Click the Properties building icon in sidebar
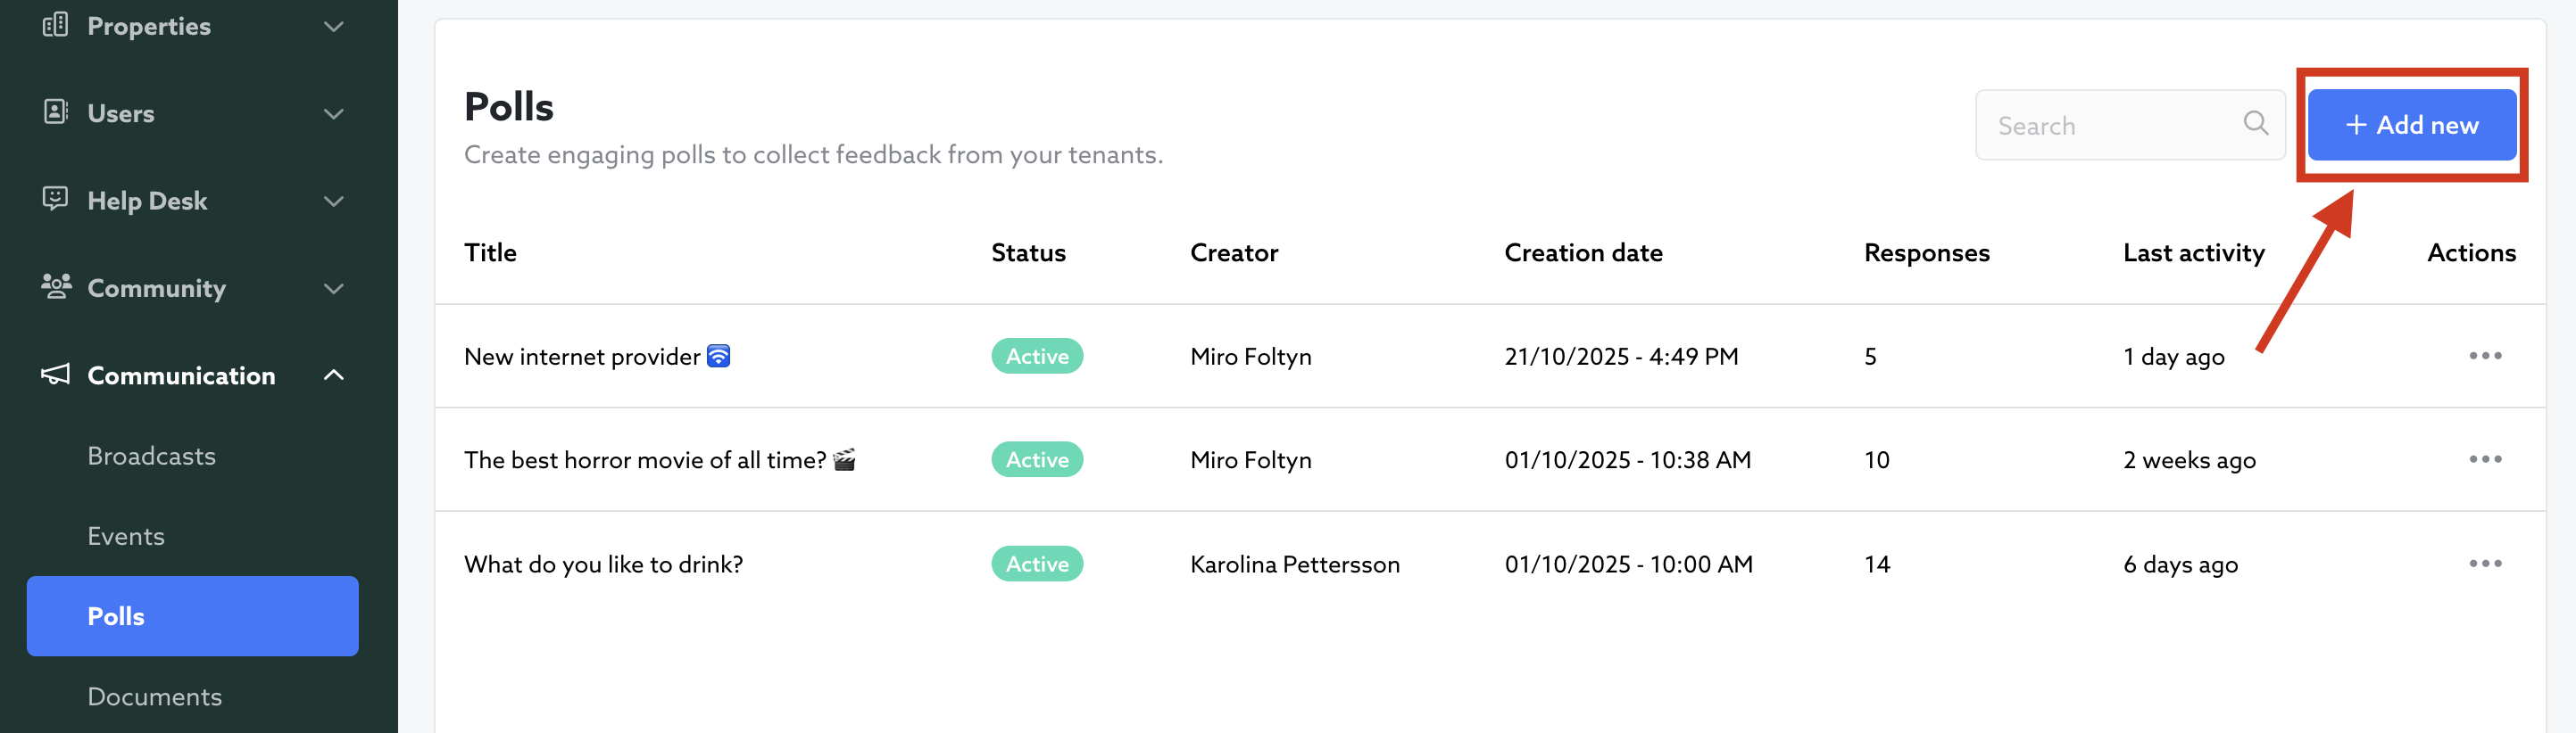The height and width of the screenshot is (733, 2576). (x=55, y=25)
